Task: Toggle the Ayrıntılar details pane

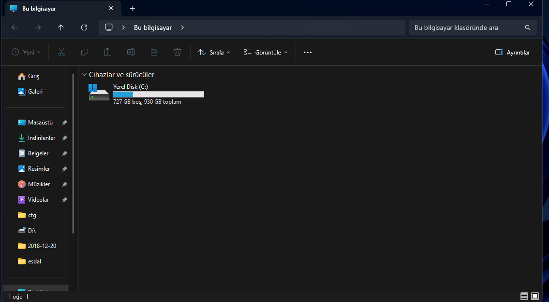Action: pos(512,53)
